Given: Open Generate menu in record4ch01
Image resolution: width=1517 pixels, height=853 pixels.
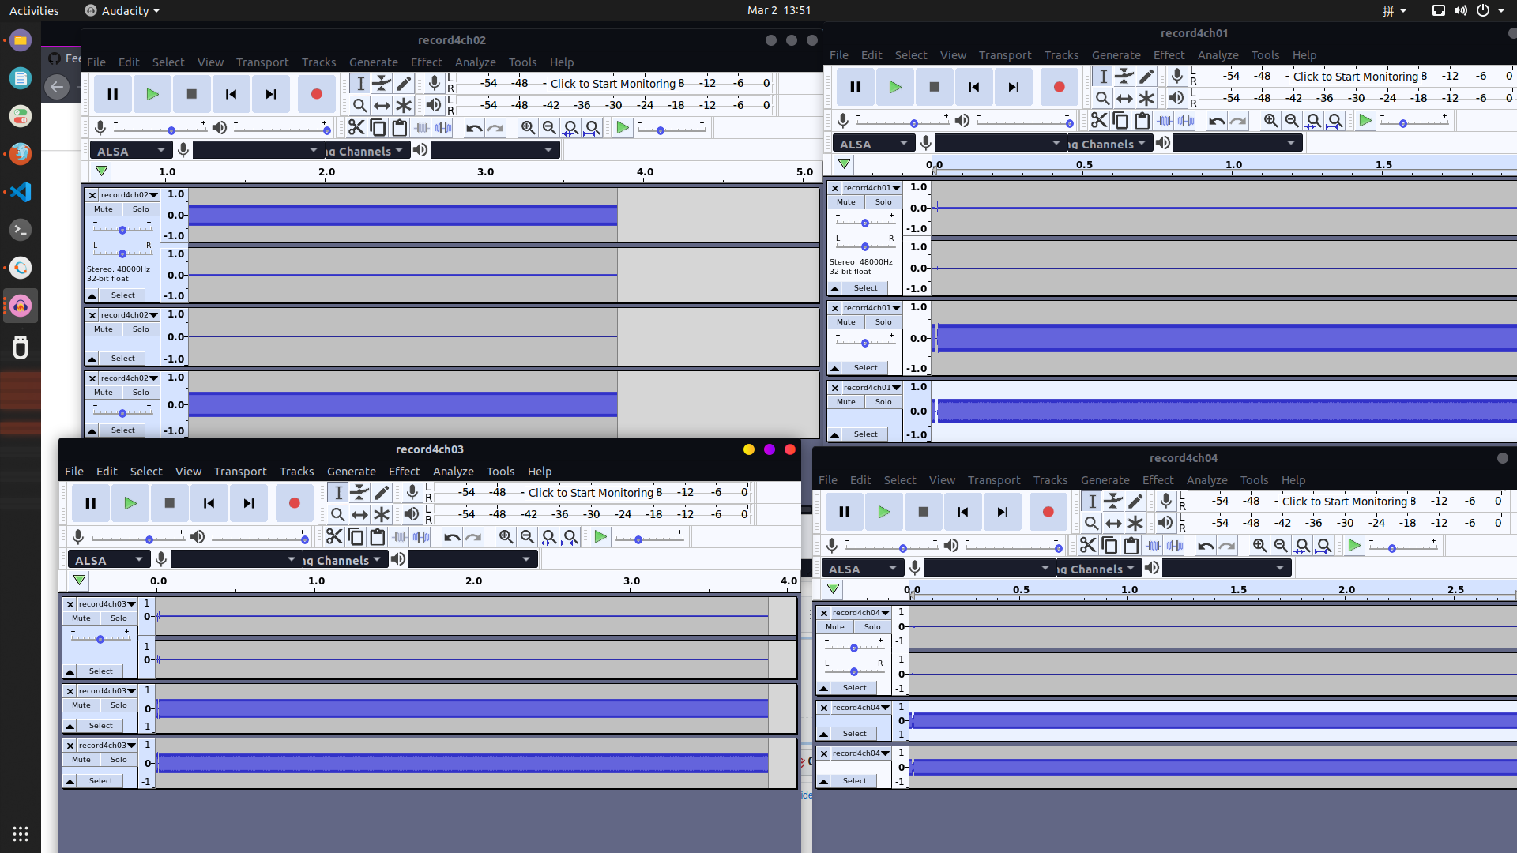Looking at the screenshot, I should click(1116, 55).
